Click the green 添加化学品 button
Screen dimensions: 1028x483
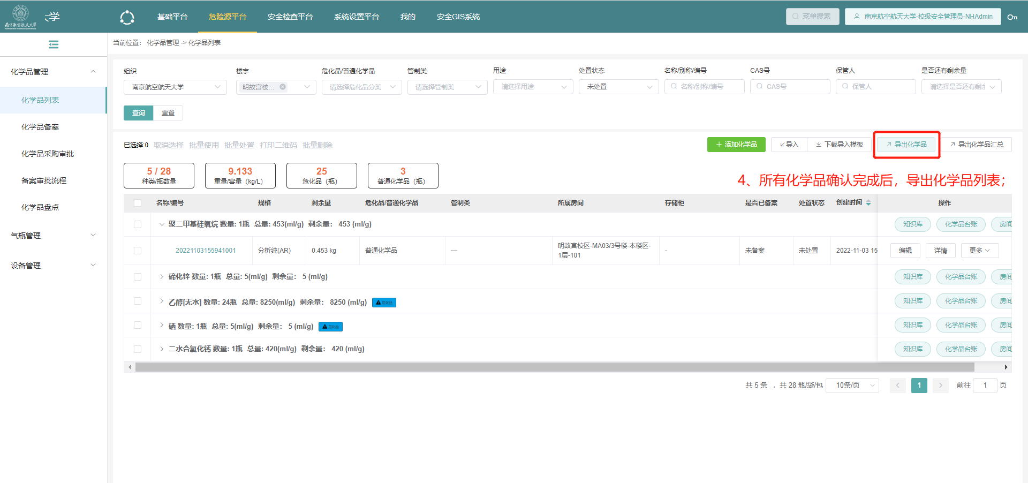(736, 145)
